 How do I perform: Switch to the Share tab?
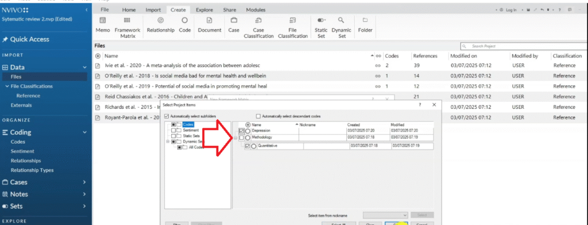click(230, 10)
